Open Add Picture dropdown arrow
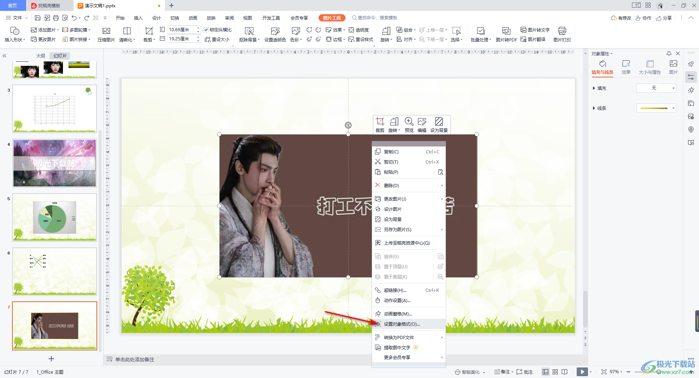The width and height of the screenshot is (699, 378). [x=58, y=30]
